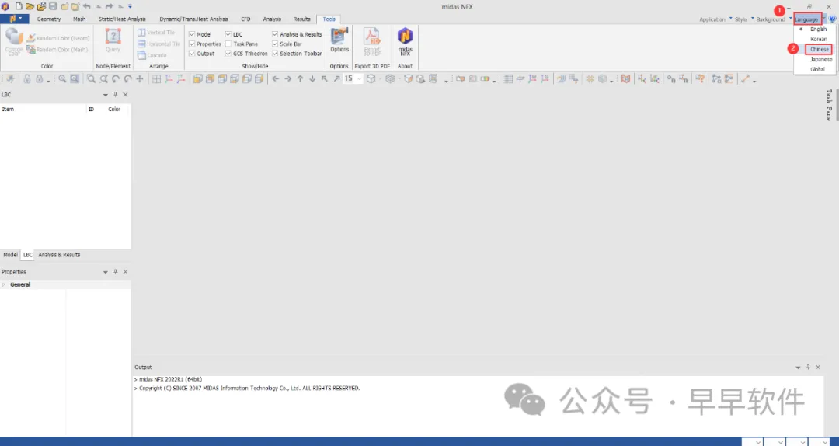839x446 pixels.
Task: Switch to the Results ribbon tab
Action: click(301, 19)
